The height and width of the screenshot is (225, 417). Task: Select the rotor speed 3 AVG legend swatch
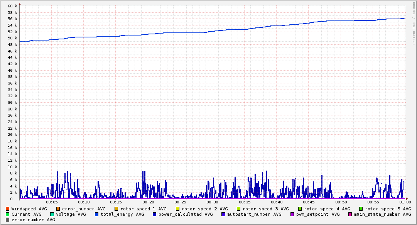(239, 209)
